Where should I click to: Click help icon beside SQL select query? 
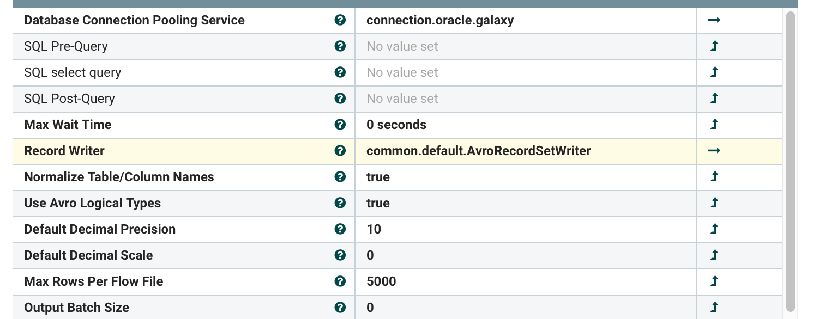pyautogui.click(x=340, y=72)
